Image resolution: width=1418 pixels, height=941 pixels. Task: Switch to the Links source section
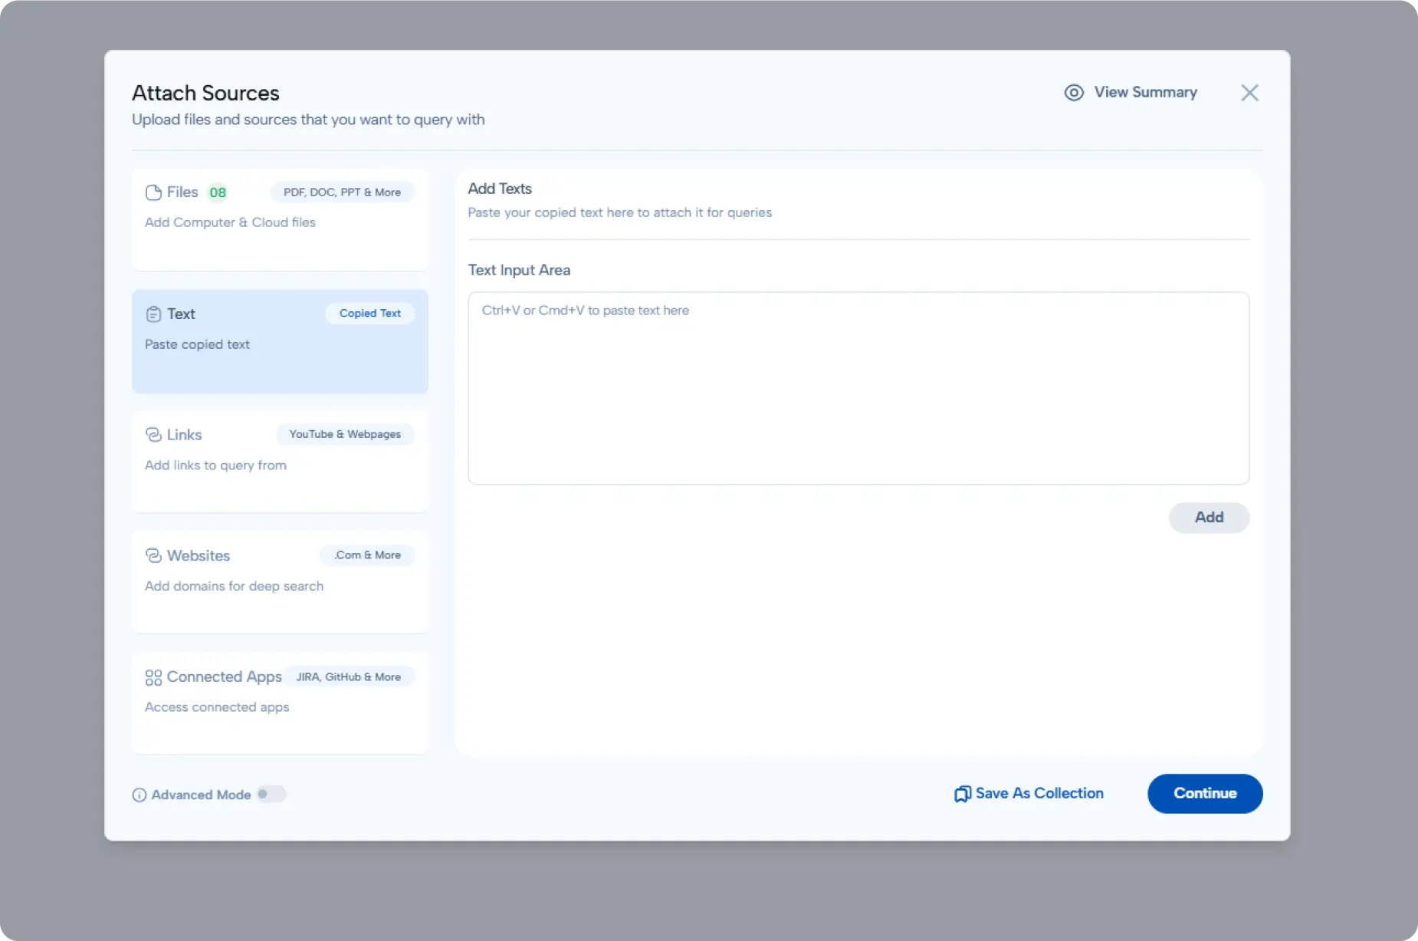tap(280, 460)
